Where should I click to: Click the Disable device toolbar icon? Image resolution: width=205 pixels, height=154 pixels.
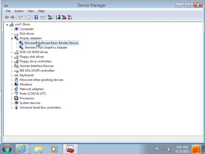70,17
